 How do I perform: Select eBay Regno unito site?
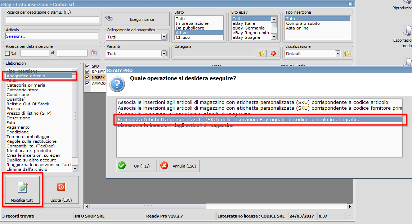(x=251, y=33)
